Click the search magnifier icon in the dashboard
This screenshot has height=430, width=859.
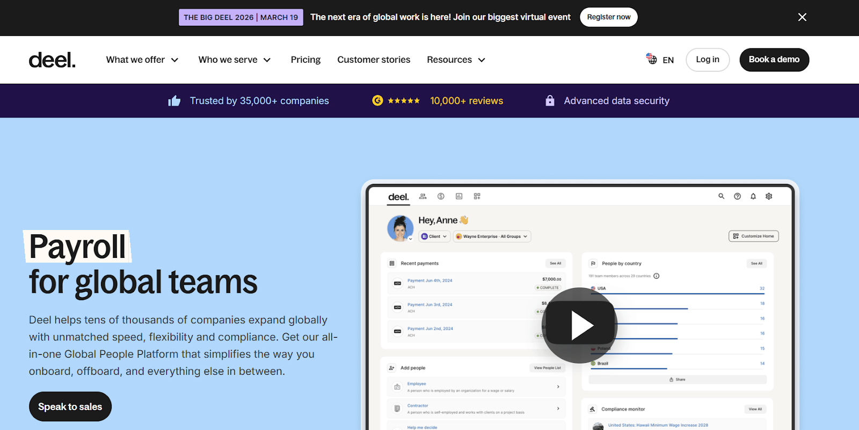(721, 196)
